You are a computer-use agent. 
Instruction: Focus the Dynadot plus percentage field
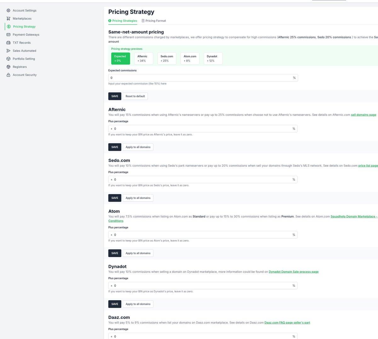point(203,286)
